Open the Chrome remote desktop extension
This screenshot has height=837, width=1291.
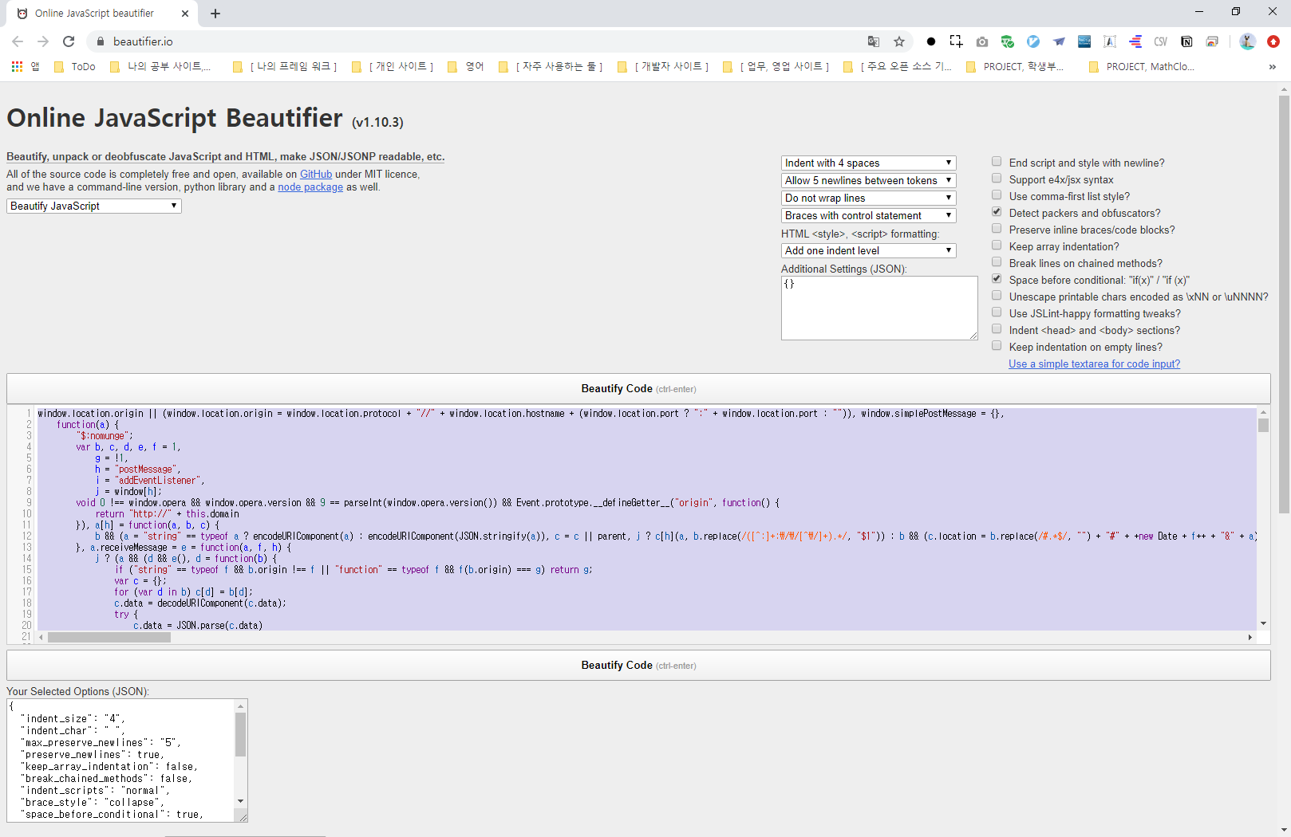tap(1212, 41)
